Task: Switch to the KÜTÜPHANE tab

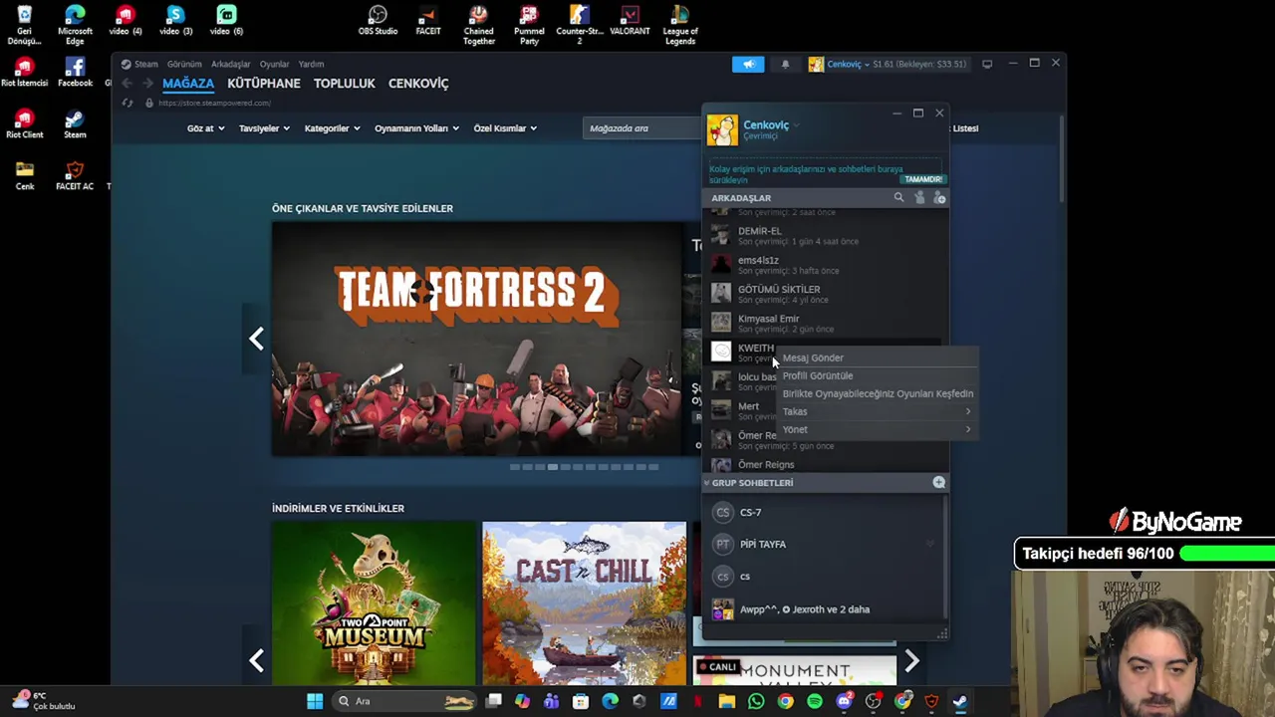Action: pyautogui.click(x=264, y=84)
